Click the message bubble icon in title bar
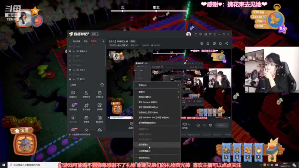 tap(200, 34)
